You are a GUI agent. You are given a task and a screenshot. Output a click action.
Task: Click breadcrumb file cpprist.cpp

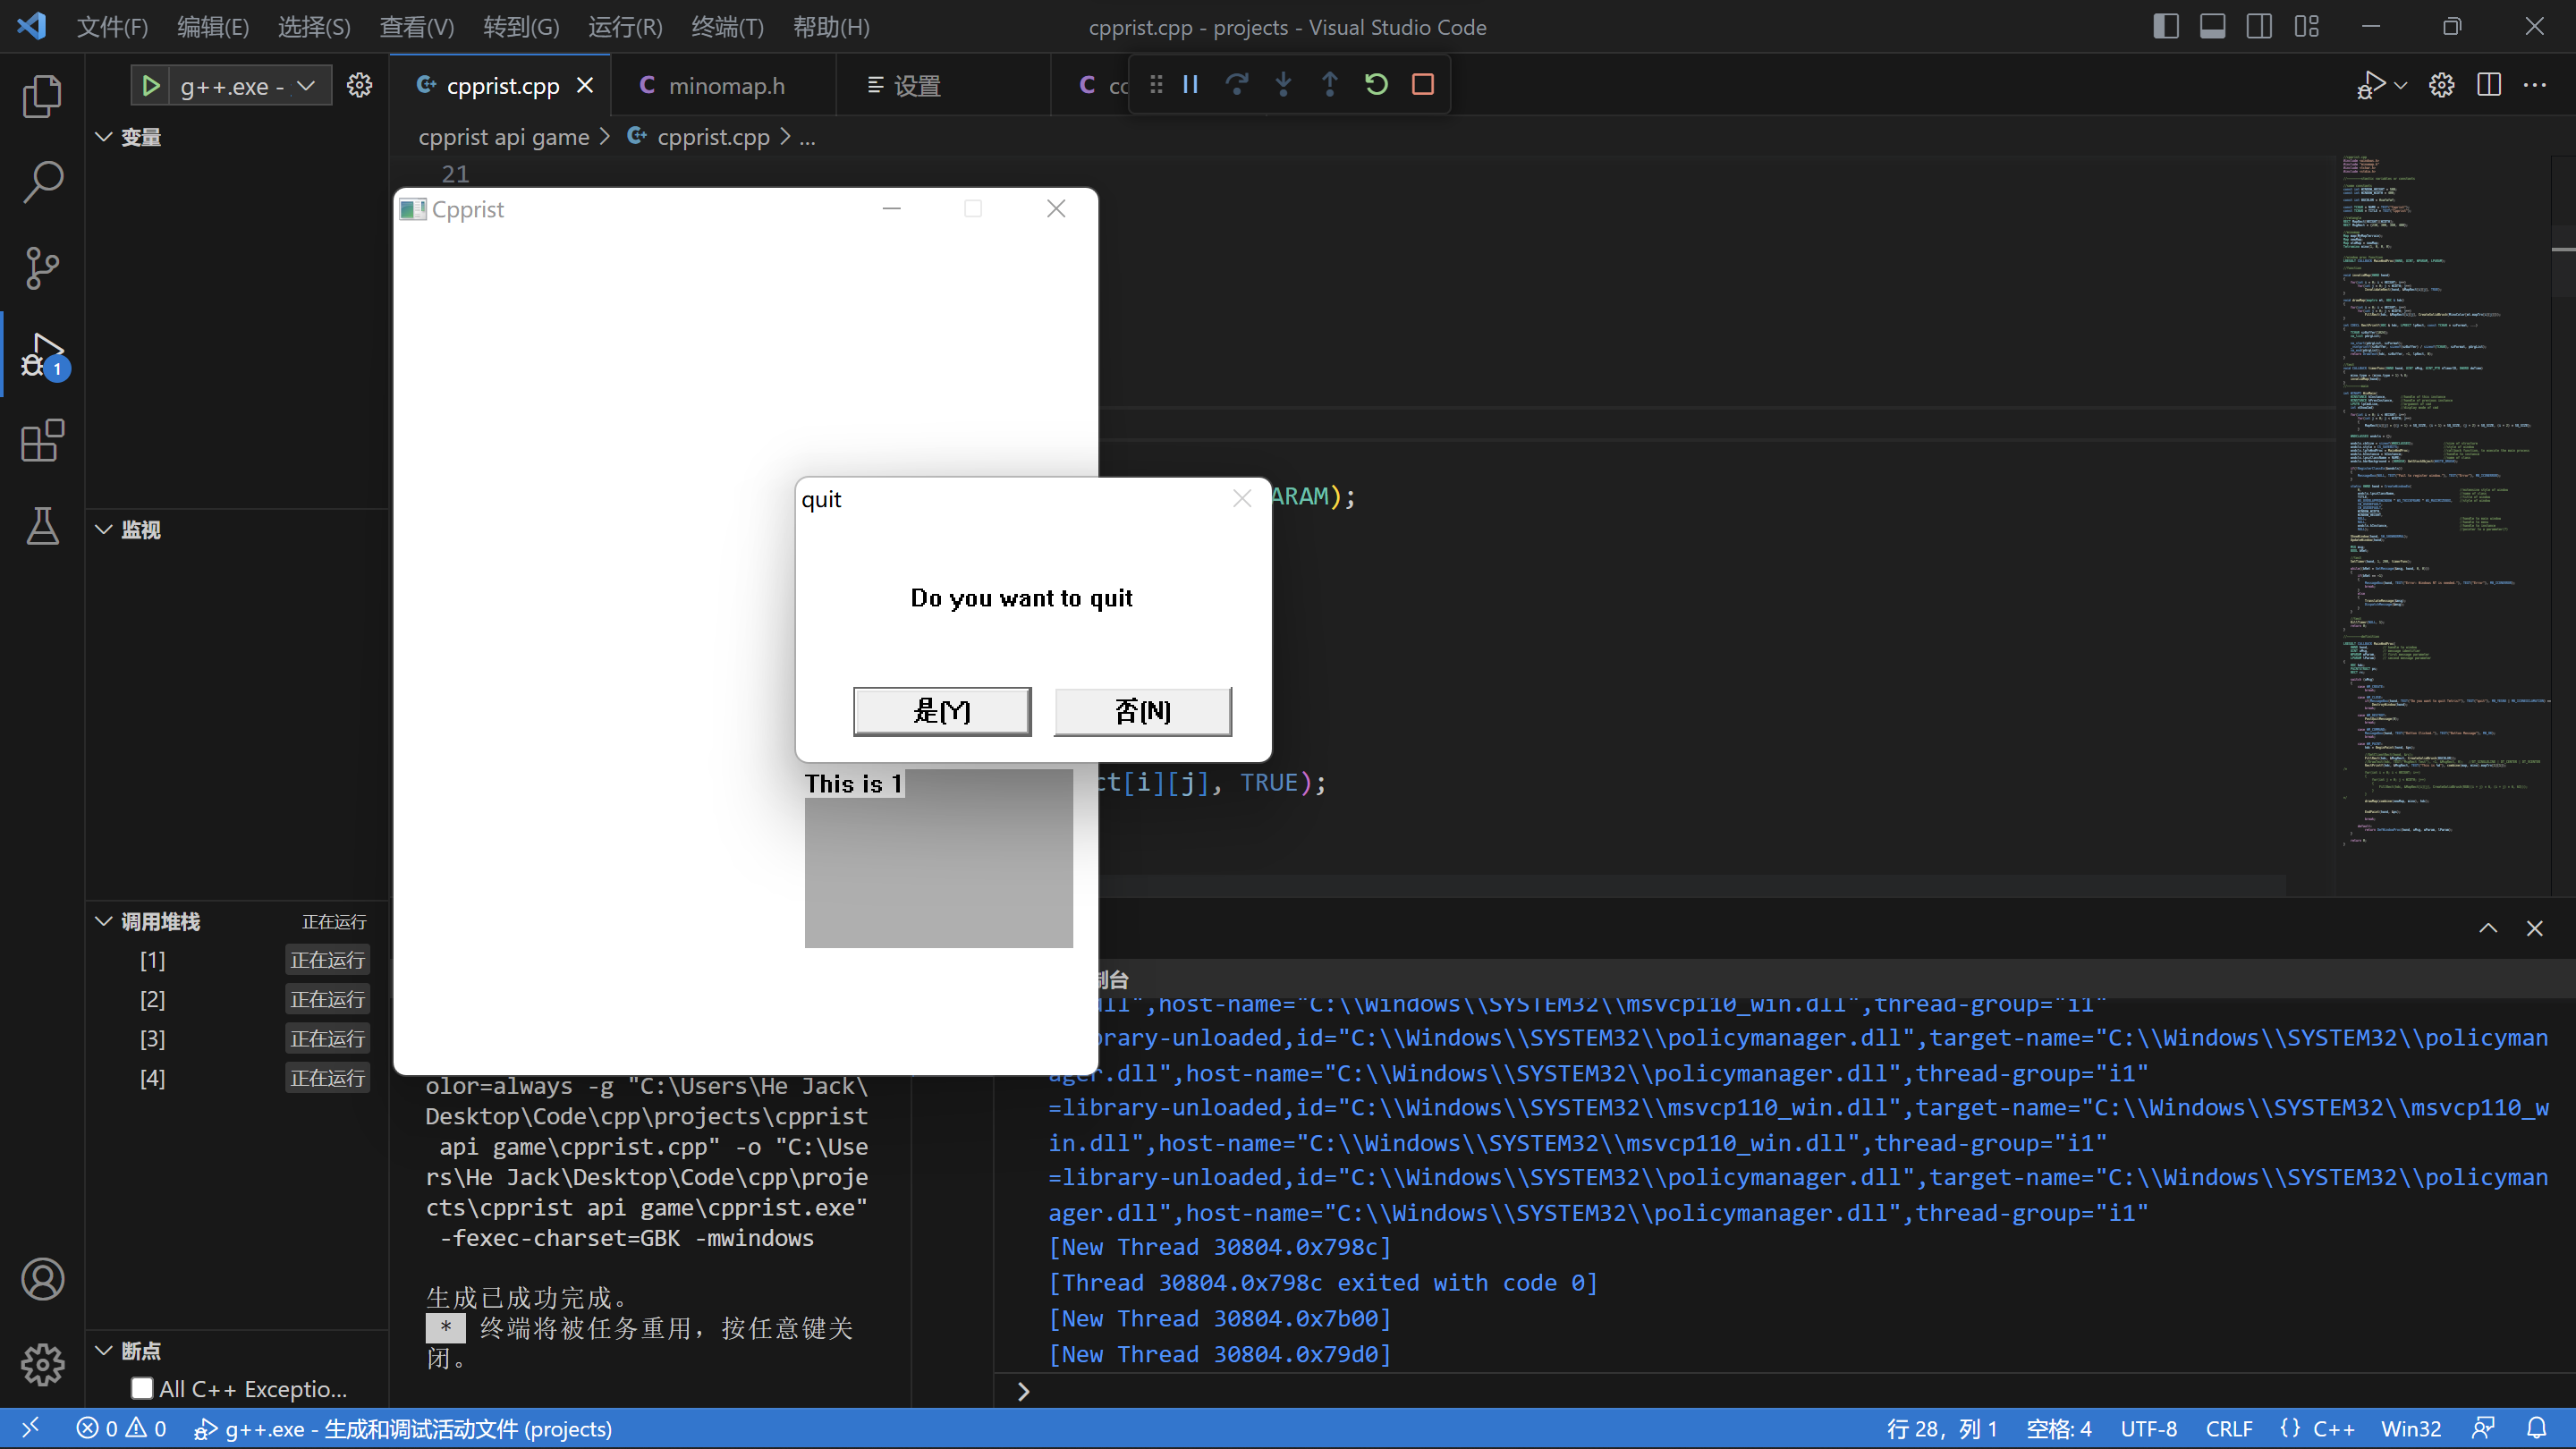tap(713, 137)
